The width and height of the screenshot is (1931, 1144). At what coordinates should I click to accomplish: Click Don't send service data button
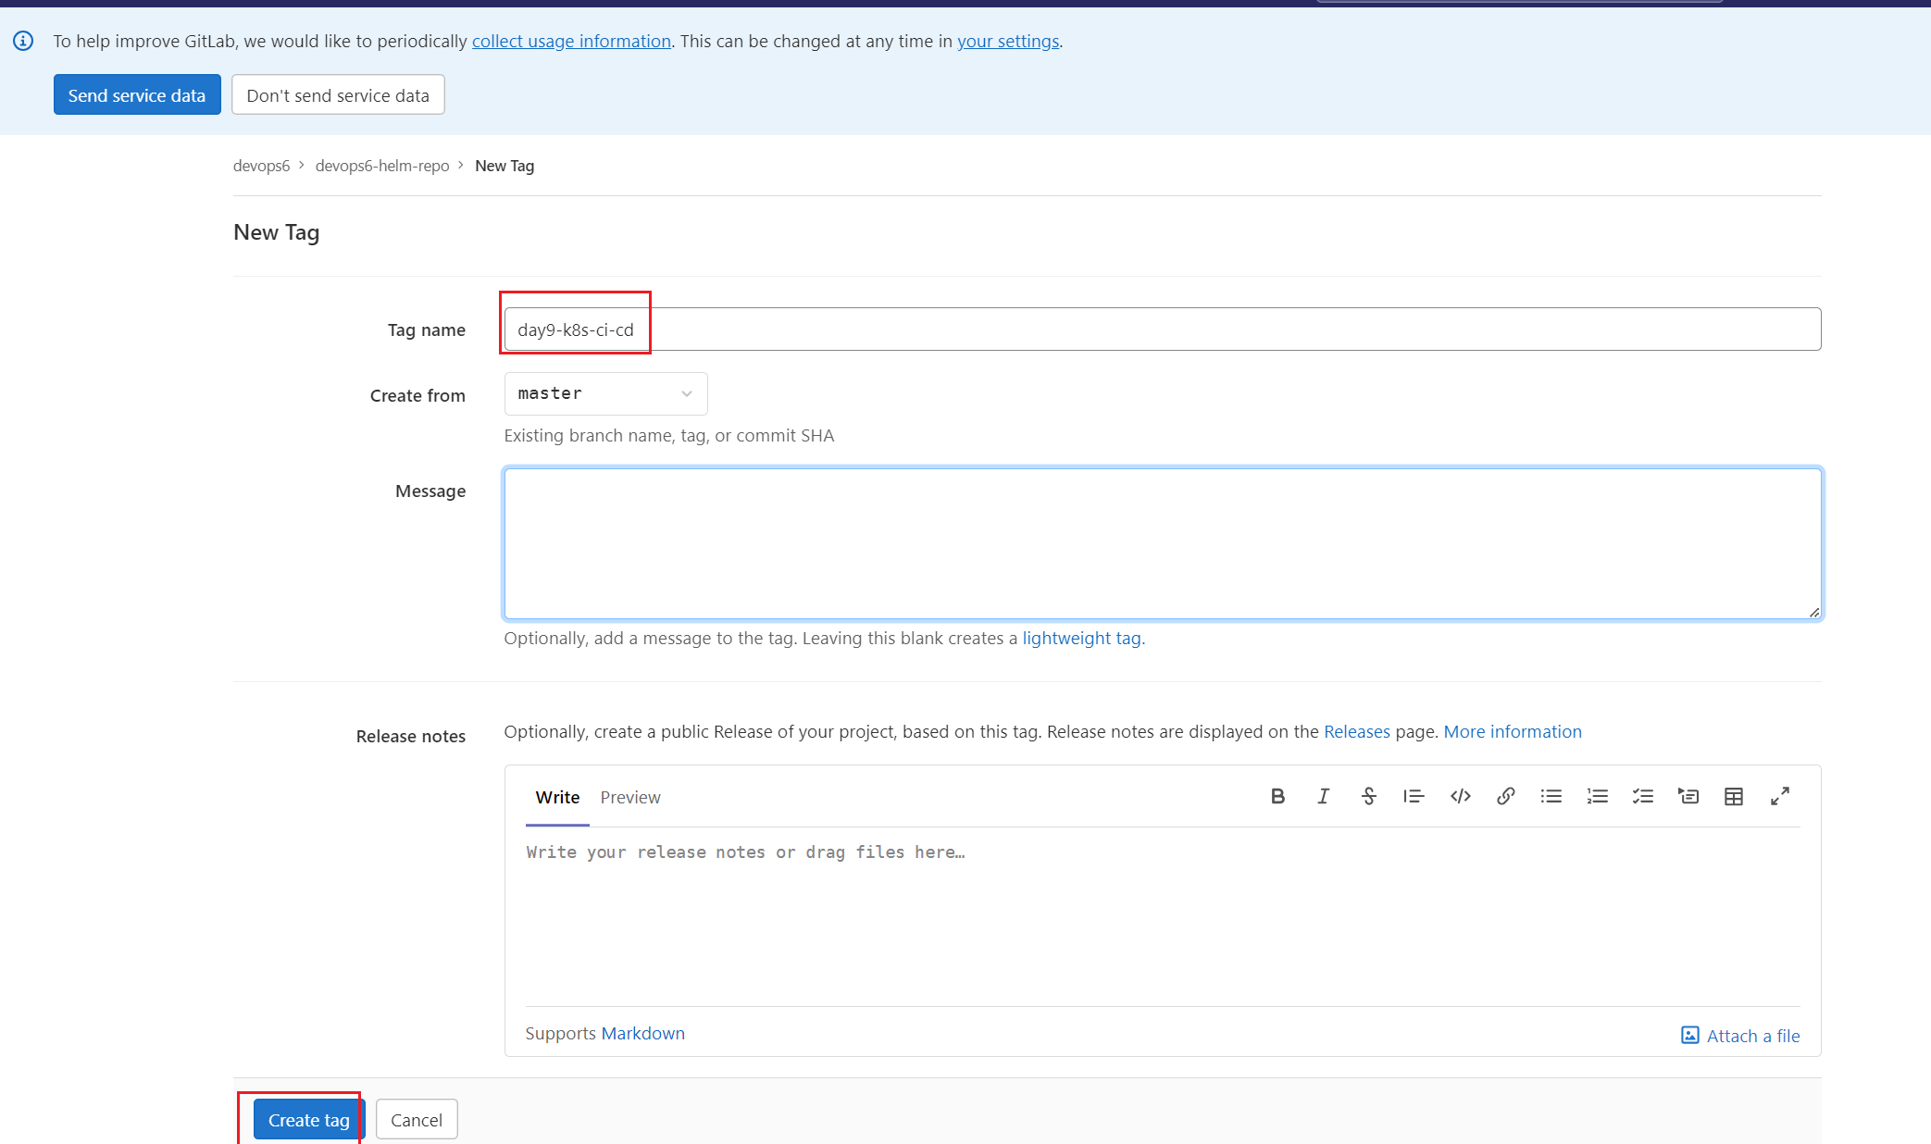[x=338, y=94]
